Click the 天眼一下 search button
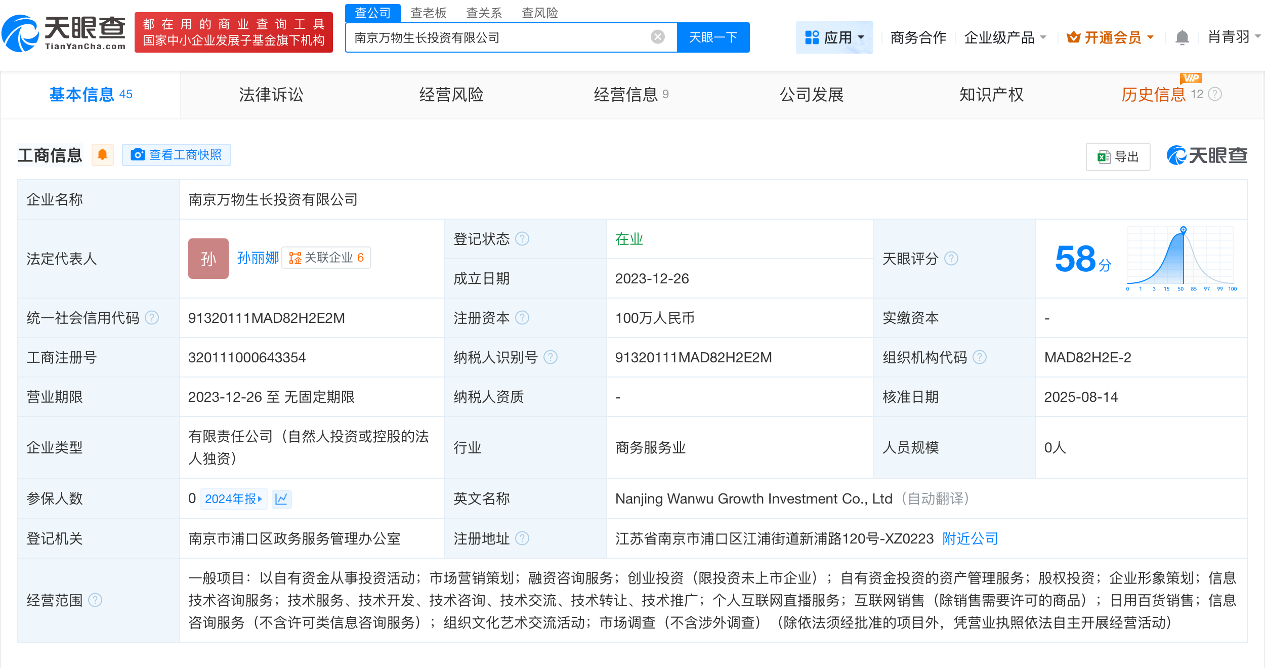This screenshot has width=1265, height=668. tap(713, 37)
